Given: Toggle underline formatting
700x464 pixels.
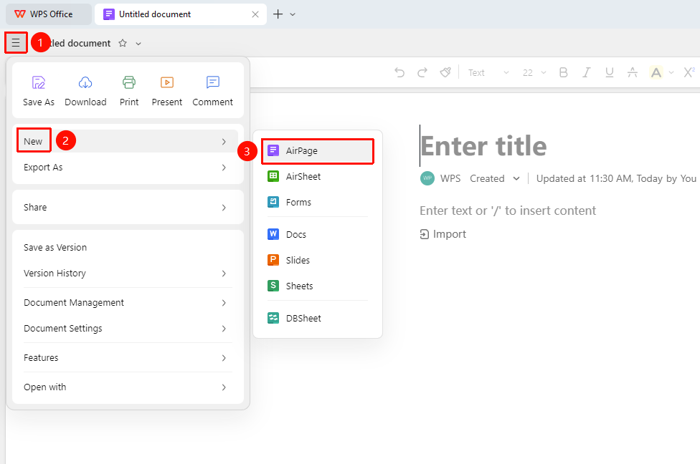Looking at the screenshot, I should pos(609,72).
